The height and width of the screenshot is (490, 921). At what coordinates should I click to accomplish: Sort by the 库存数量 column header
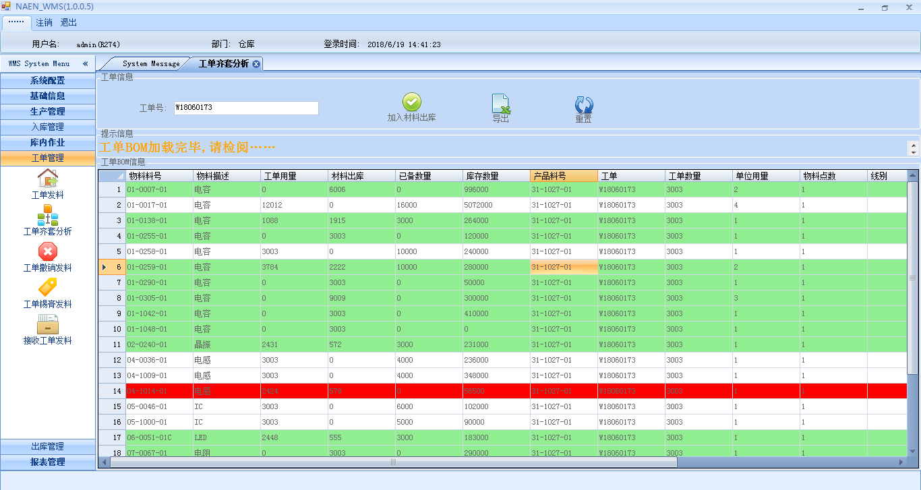[x=496, y=176]
